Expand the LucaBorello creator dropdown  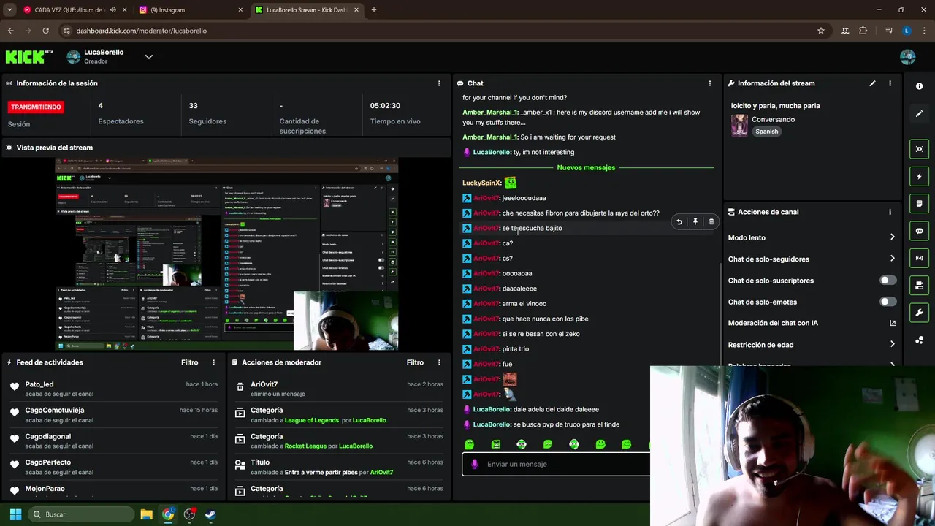(x=149, y=57)
